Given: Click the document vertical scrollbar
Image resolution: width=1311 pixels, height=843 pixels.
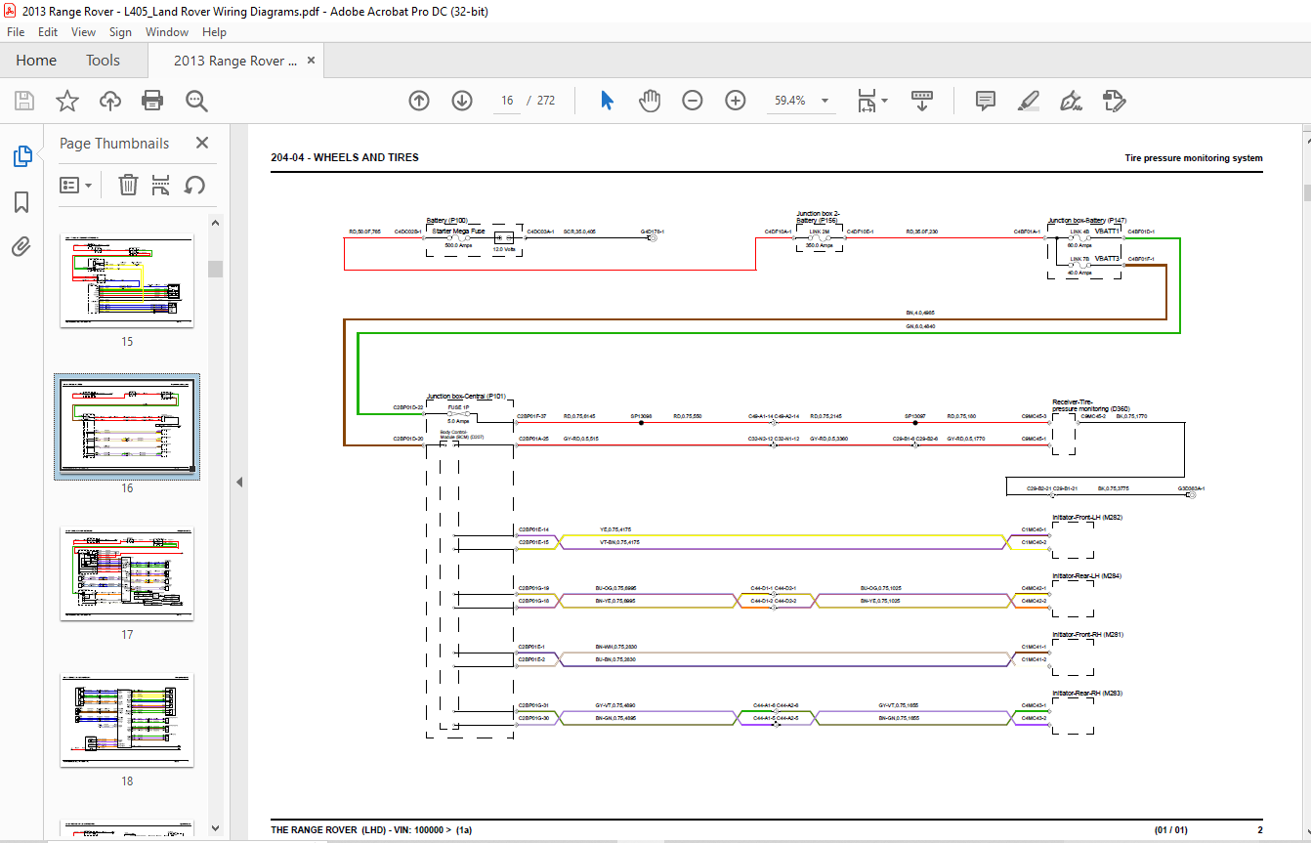Looking at the screenshot, I should click(1307, 192).
